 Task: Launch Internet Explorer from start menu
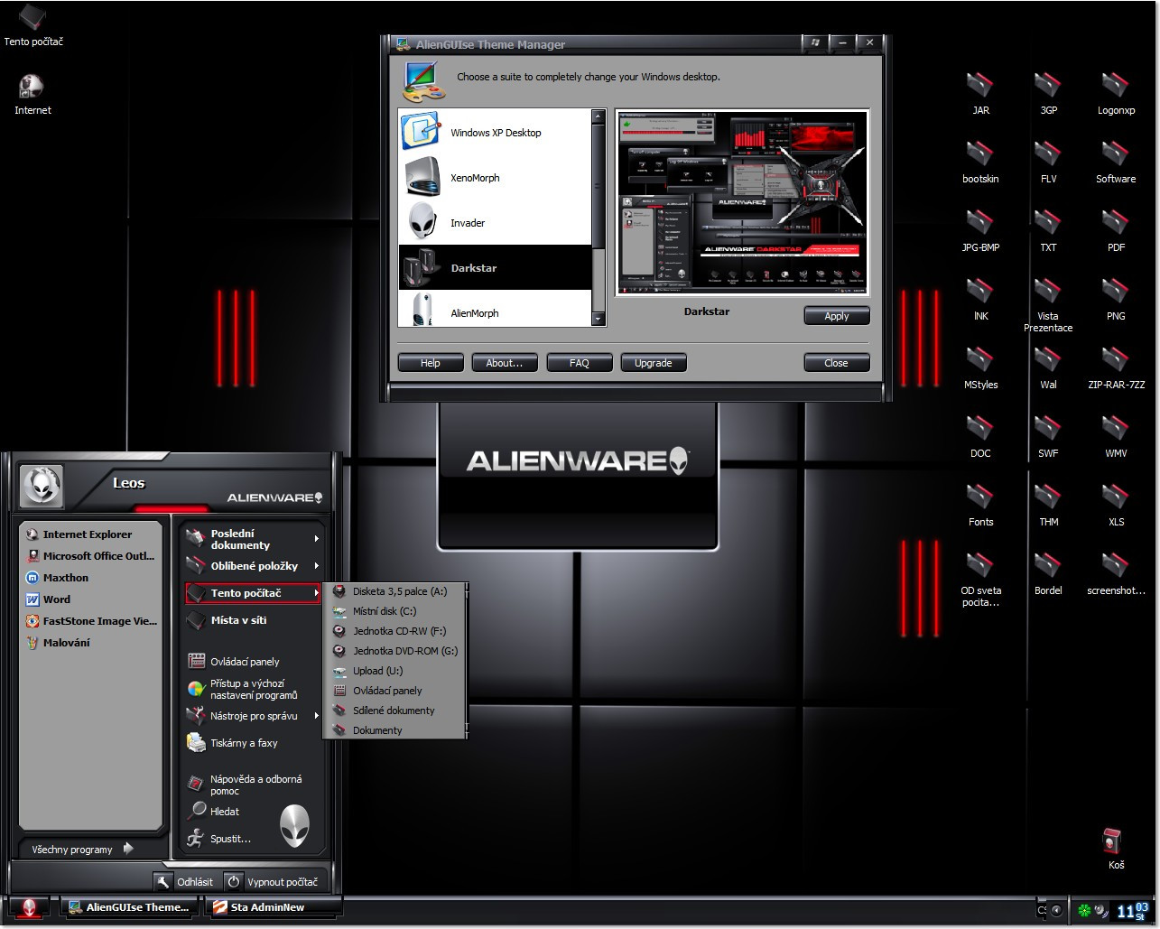point(90,534)
